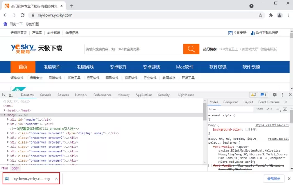Open the Computed styles tab
Viewport: 293px width, 185px height.
point(231,102)
